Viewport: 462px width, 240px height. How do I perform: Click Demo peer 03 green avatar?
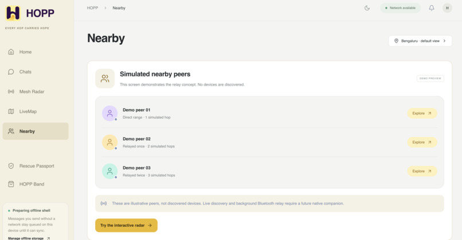click(109, 171)
